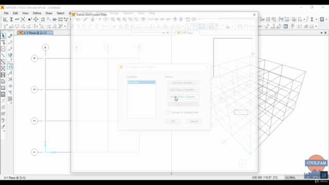Pick the Draw Poly Area tool
Image resolution: width=329 pixels, height=185 pixels.
point(3,81)
